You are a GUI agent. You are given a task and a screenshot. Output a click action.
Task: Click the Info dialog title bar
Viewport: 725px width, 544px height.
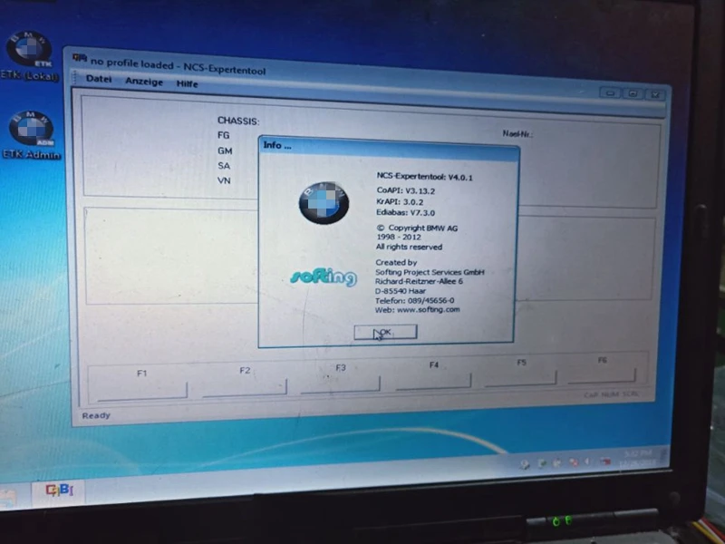point(390,149)
